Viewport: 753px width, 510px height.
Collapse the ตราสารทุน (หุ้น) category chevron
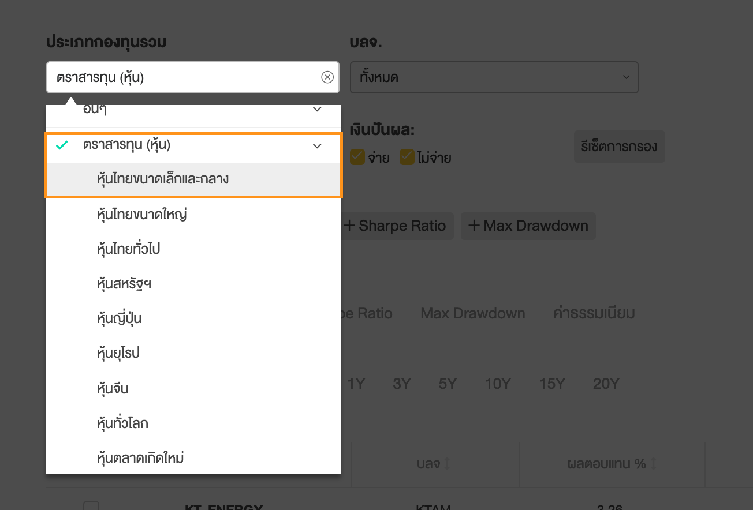pos(317,146)
